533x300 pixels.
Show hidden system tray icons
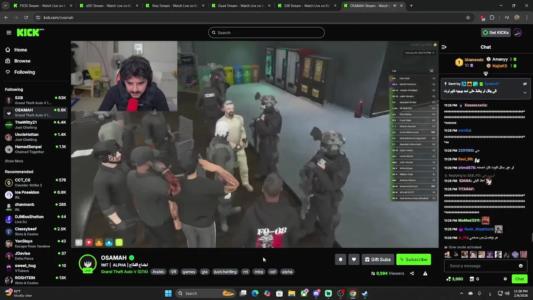click(x=461, y=293)
